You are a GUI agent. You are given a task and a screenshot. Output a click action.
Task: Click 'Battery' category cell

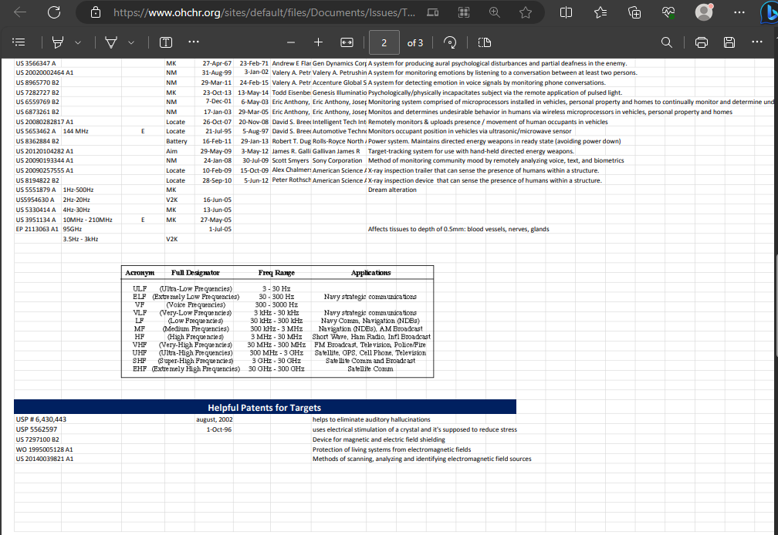tap(177, 142)
